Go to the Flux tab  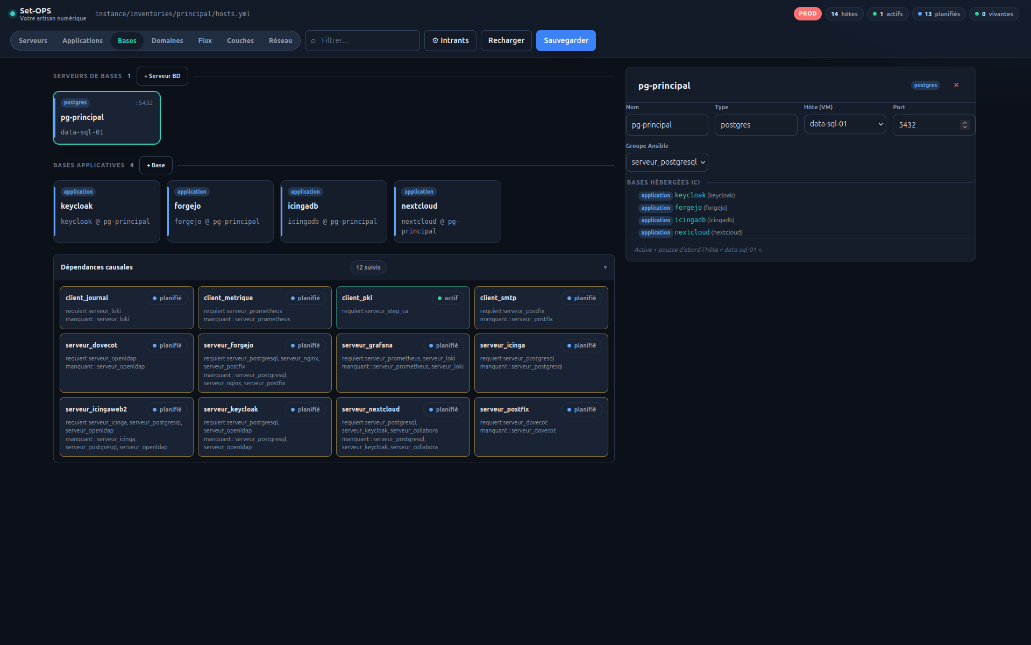pos(205,41)
